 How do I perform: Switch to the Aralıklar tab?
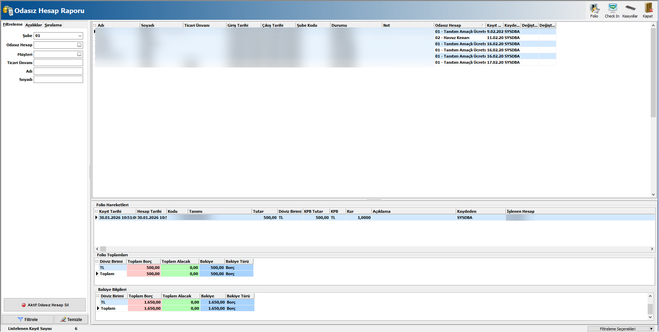click(x=34, y=25)
